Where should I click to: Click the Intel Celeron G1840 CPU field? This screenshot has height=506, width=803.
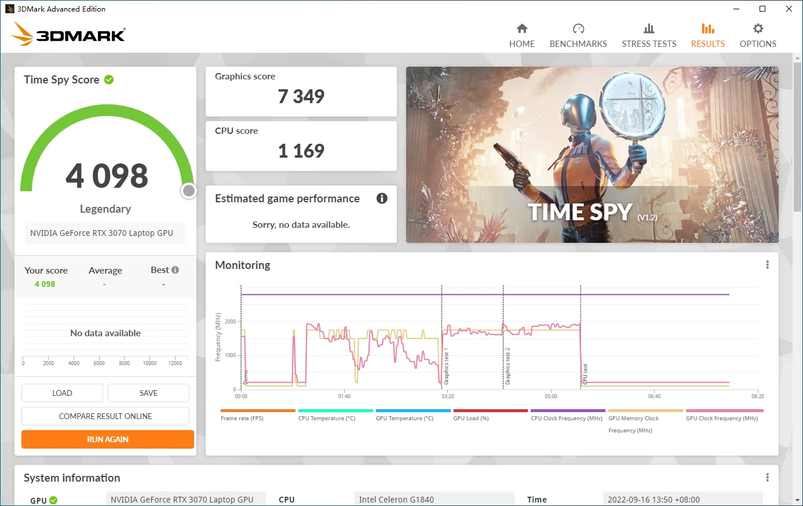pyautogui.click(x=434, y=500)
